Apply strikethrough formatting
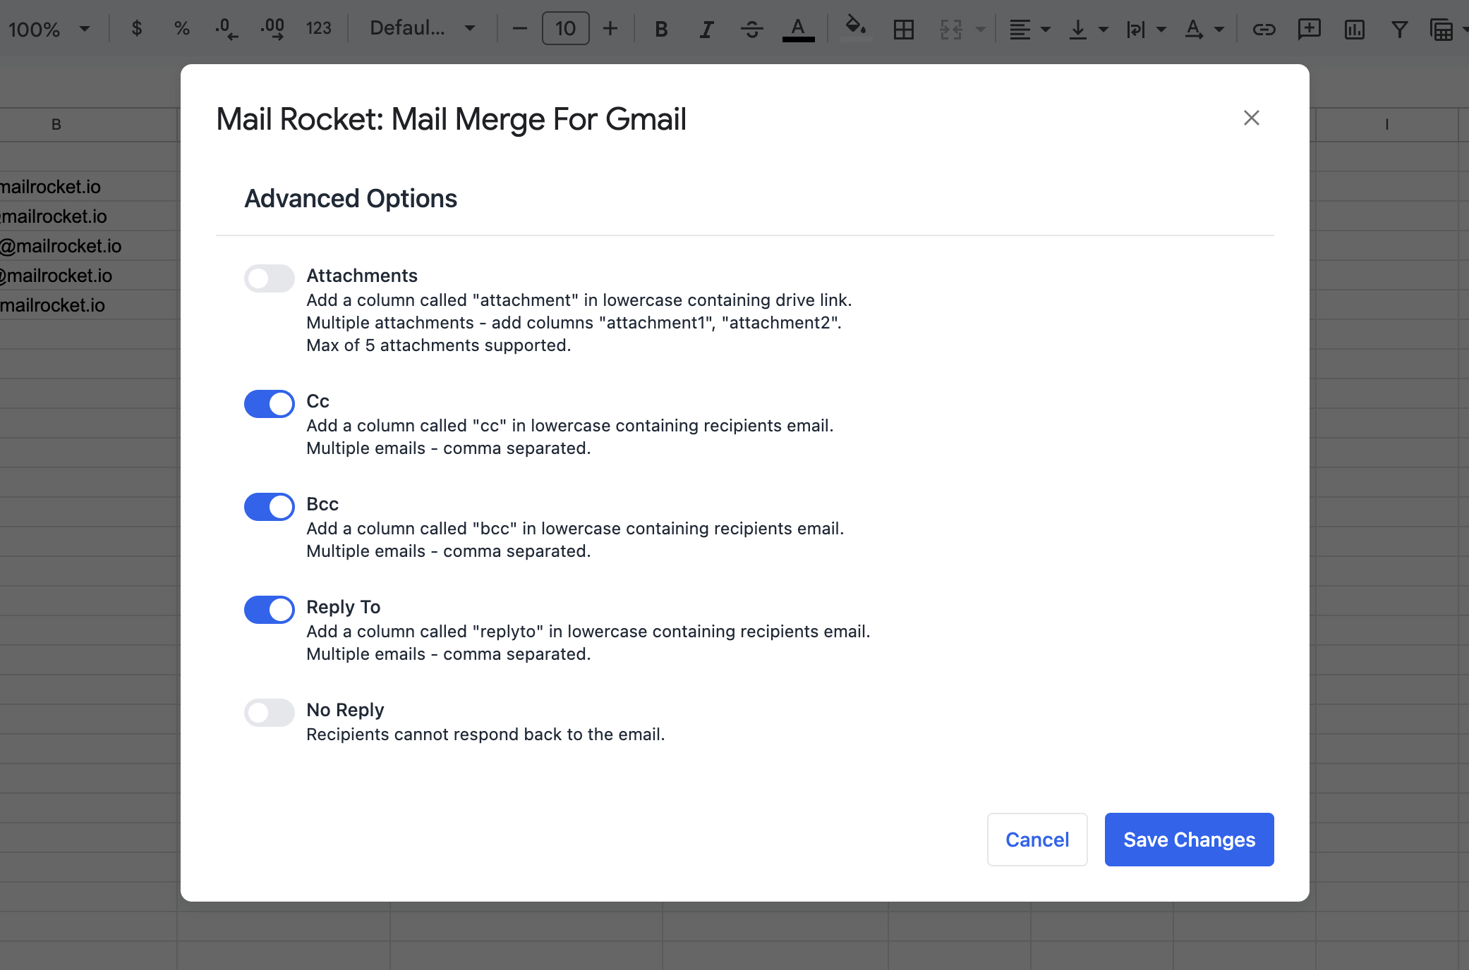 click(751, 29)
